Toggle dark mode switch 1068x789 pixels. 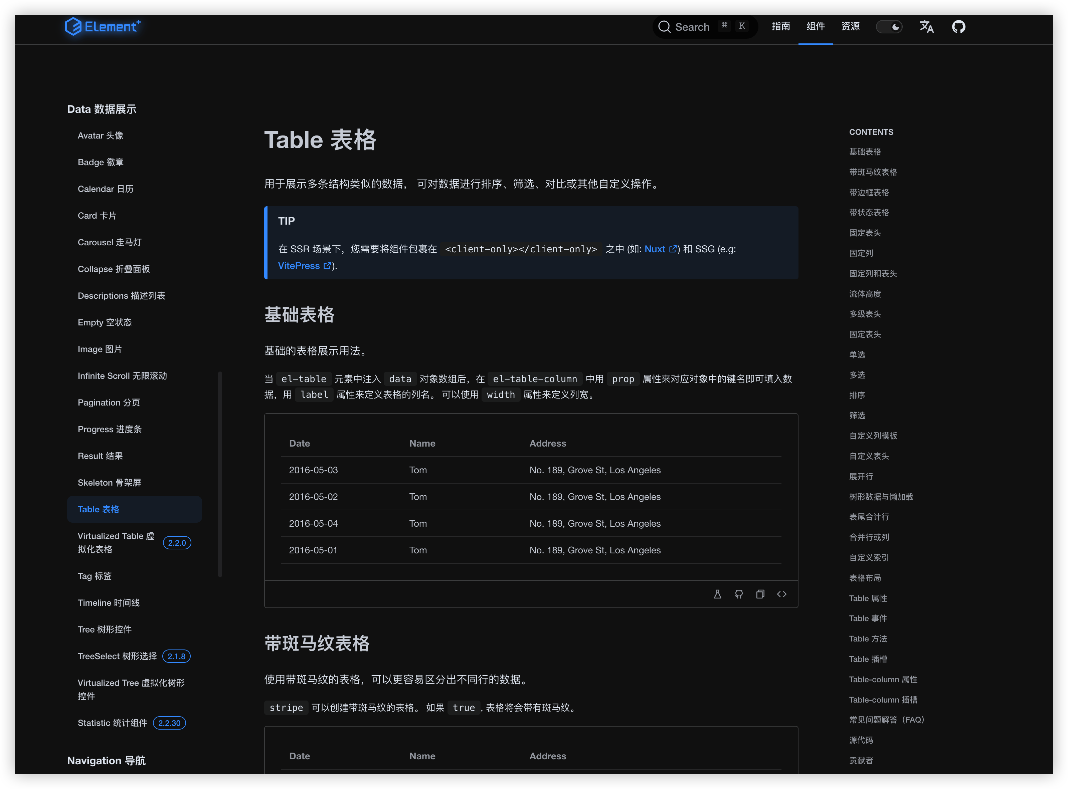pos(889,27)
